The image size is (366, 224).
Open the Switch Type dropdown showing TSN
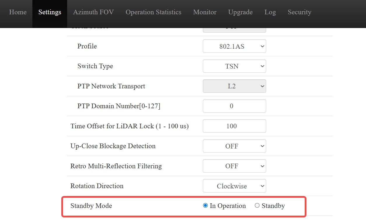point(234,66)
